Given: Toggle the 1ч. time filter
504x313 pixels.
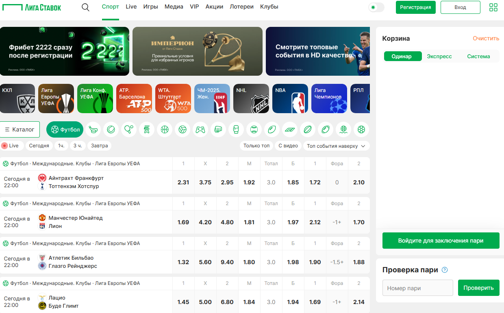Looking at the screenshot, I should coord(61,146).
